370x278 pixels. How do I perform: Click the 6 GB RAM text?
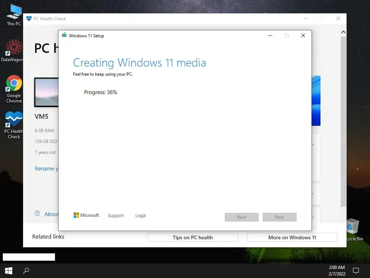[44, 130]
